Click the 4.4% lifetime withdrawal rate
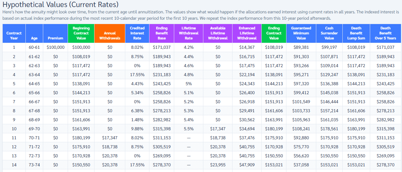Screen dimensions: 402x172 [189, 57]
